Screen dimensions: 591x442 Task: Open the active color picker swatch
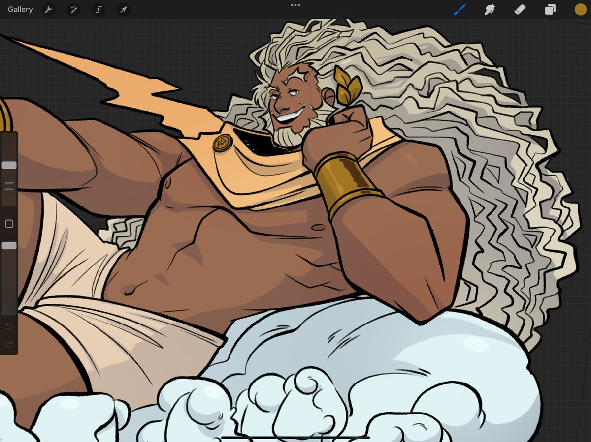coord(580,9)
